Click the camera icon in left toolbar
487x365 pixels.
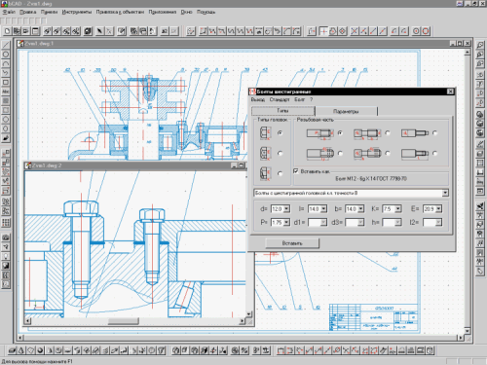pos(6,237)
